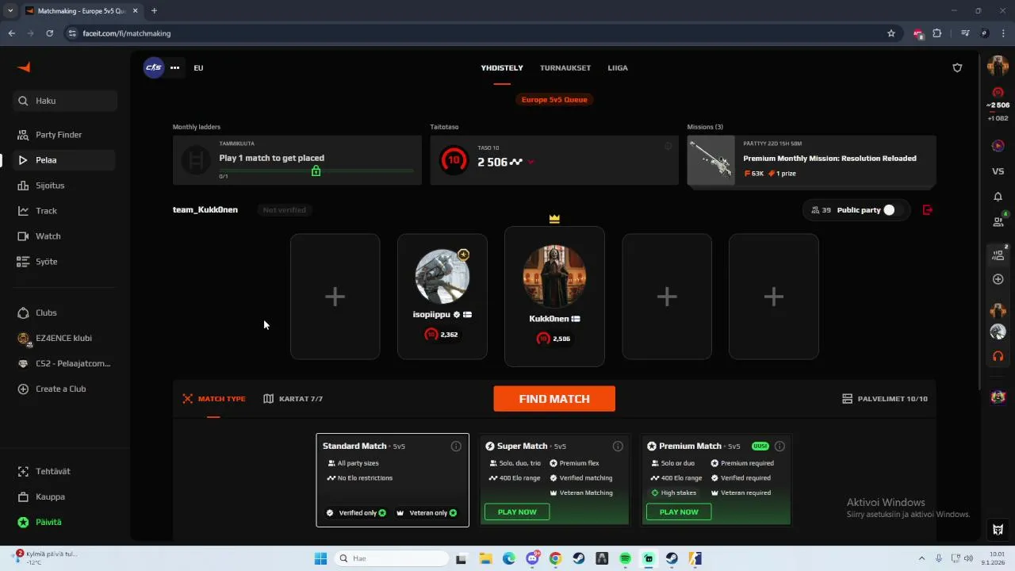Open the level 10 skill icon
Viewport: 1015px width, 571px height.
pyautogui.click(x=453, y=160)
